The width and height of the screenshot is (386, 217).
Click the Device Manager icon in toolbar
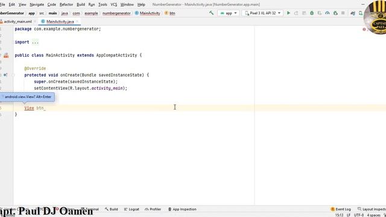tap(361, 13)
